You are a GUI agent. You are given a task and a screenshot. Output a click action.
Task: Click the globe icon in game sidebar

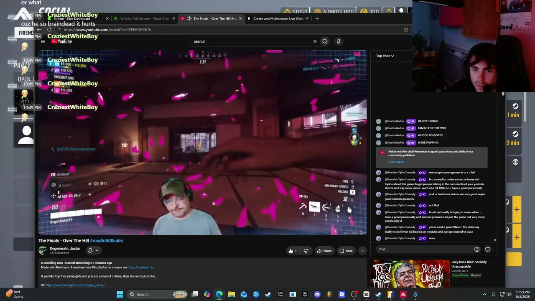click(x=515, y=162)
